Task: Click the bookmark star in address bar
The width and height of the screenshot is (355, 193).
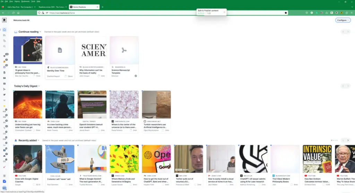Action: 286,13
